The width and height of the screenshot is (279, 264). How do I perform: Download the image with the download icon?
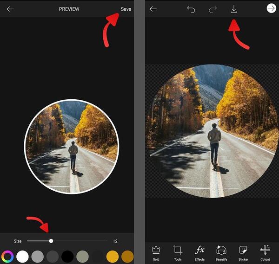click(x=234, y=9)
